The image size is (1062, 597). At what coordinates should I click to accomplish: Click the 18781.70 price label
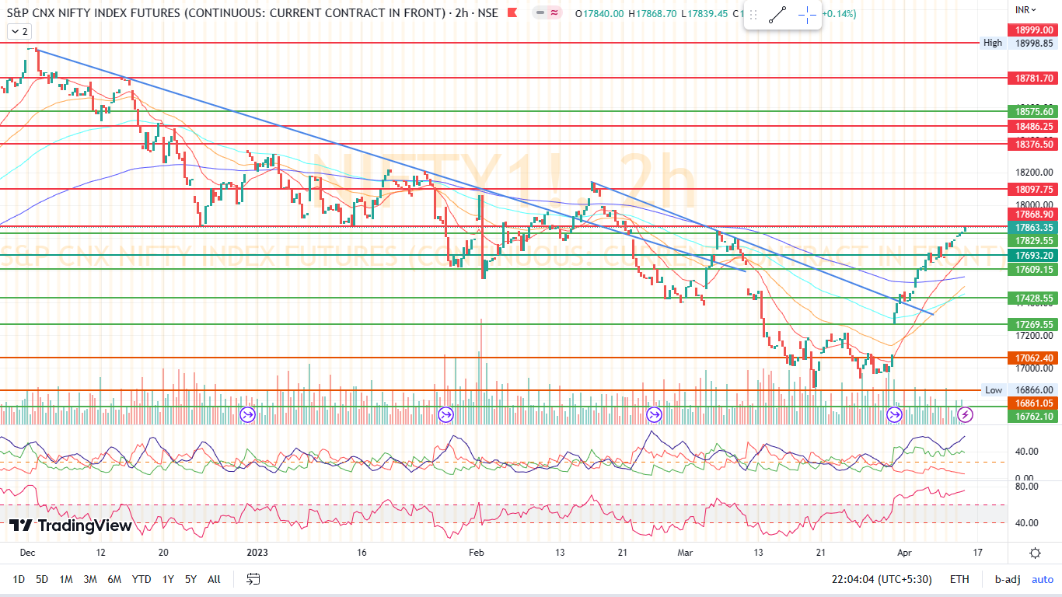click(x=1034, y=78)
